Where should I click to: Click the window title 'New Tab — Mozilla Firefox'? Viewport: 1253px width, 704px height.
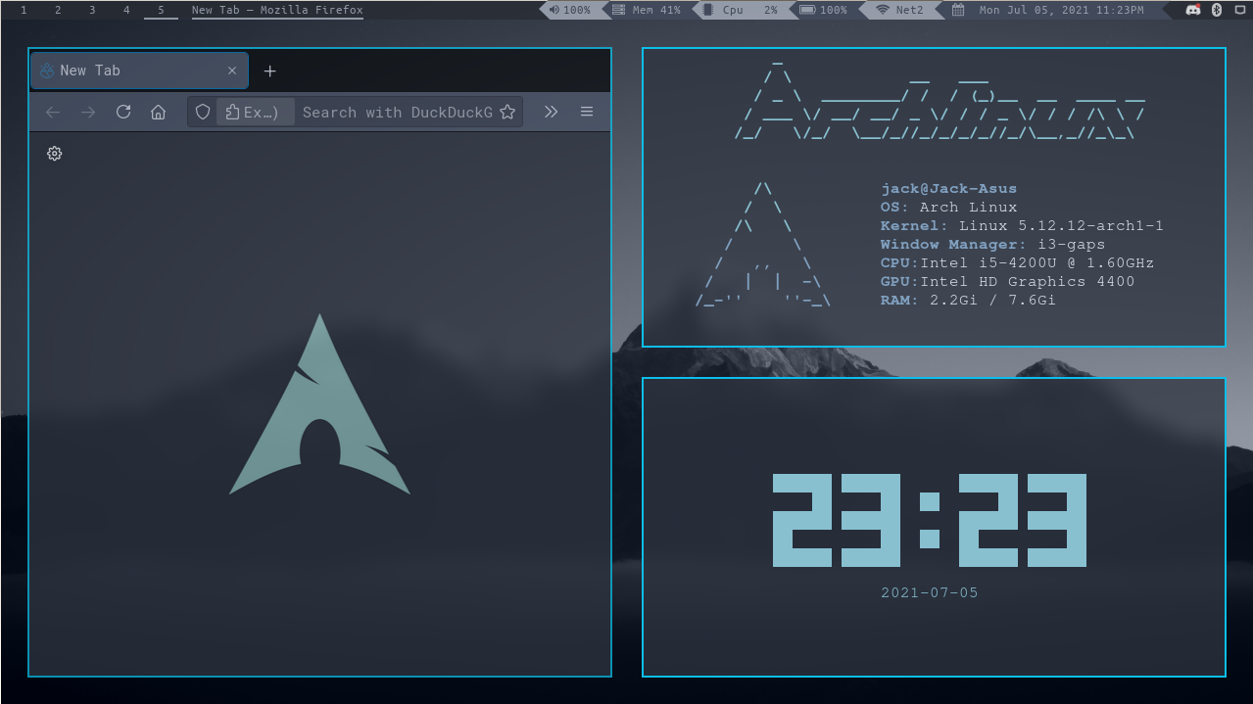[277, 10]
